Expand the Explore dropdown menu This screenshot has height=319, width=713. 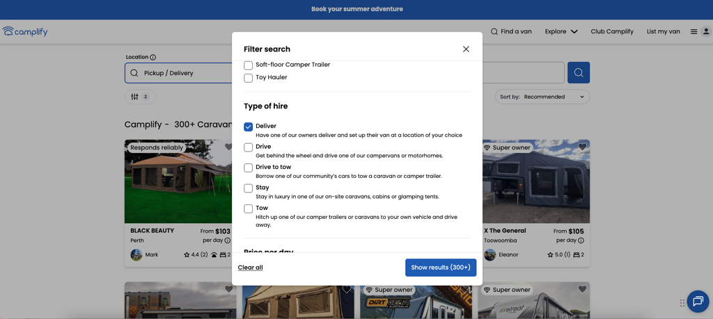[561, 31]
